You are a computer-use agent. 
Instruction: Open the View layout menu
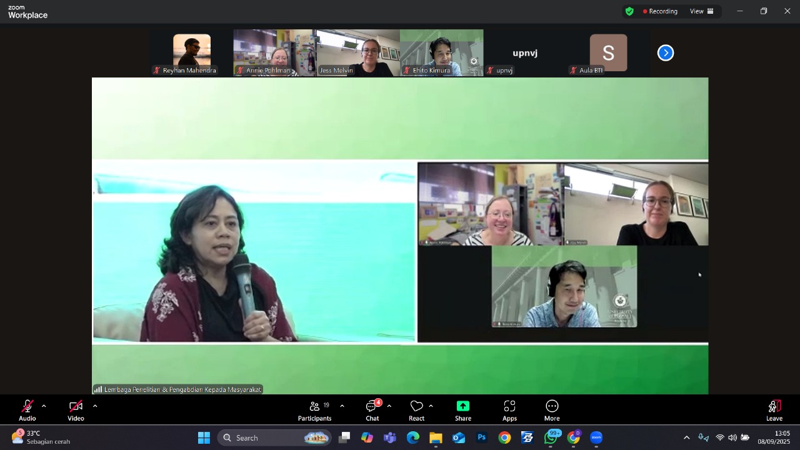[x=701, y=11]
